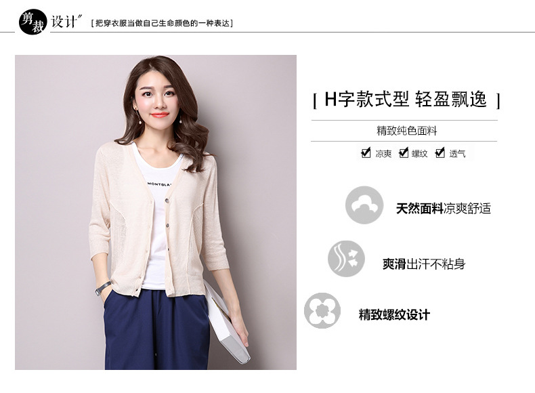This screenshot has height=393, width=535.
Task: Click the flower icon beside 精致螺纹设计
Action: tap(322, 310)
